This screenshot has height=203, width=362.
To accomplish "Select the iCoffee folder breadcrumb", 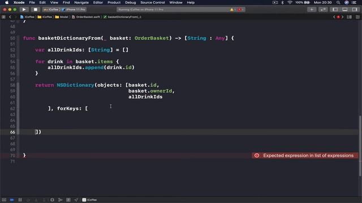I will pyautogui.click(x=45, y=17).
